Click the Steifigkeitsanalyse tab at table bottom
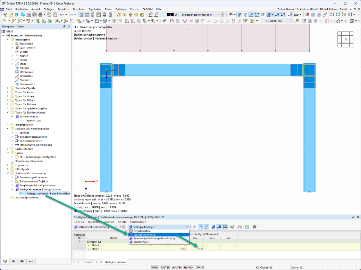This screenshot has width=361, height=270. 115,262
